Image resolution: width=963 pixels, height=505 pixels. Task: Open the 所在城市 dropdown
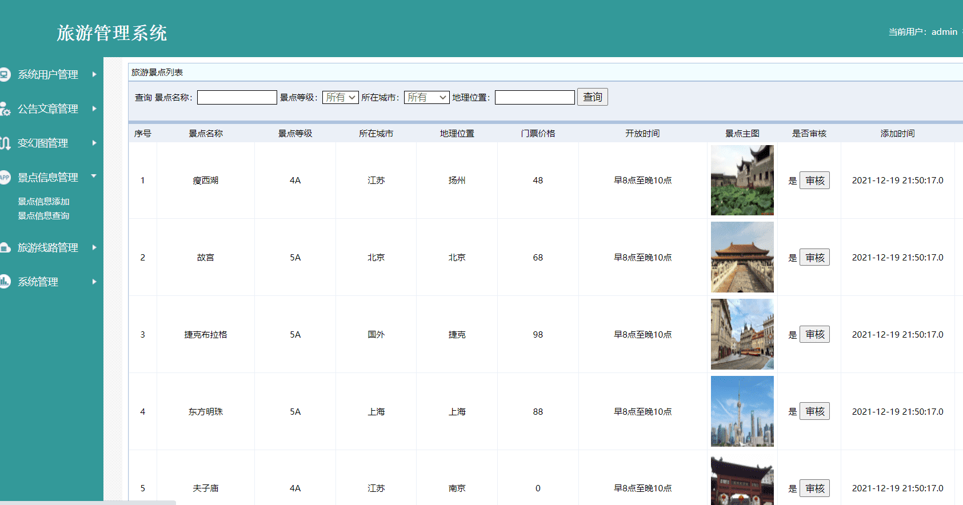pos(426,98)
